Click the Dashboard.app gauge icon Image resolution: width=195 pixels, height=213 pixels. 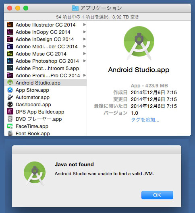tap(10, 104)
